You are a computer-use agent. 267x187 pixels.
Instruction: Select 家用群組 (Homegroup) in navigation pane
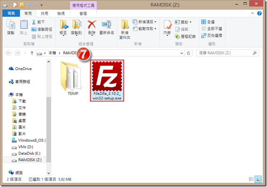[x=19, y=82]
